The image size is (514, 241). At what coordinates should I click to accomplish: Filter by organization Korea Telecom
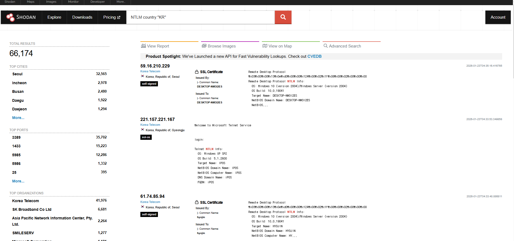(25, 201)
